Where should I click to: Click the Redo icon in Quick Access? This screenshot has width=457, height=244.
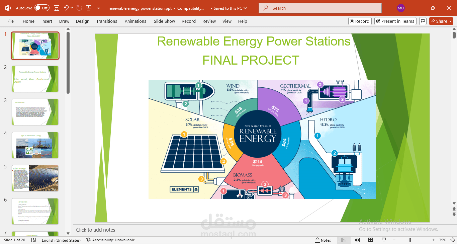(x=79, y=8)
